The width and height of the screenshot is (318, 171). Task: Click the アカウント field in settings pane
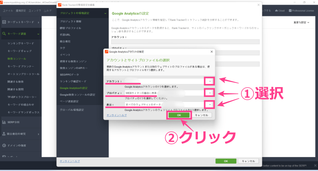[185, 42]
